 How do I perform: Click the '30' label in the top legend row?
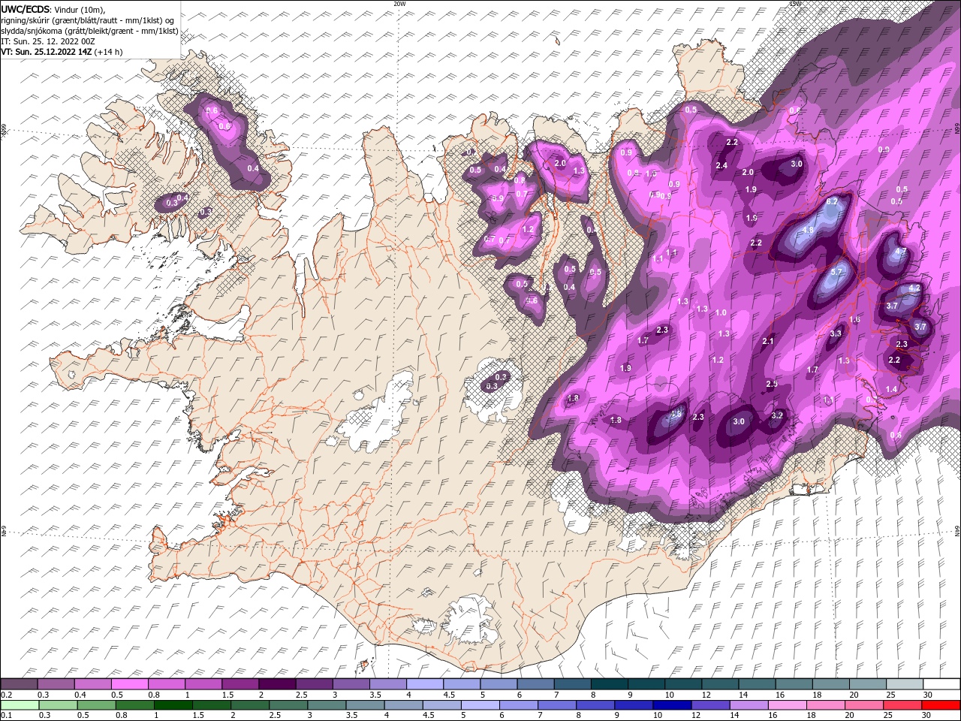tap(928, 695)
